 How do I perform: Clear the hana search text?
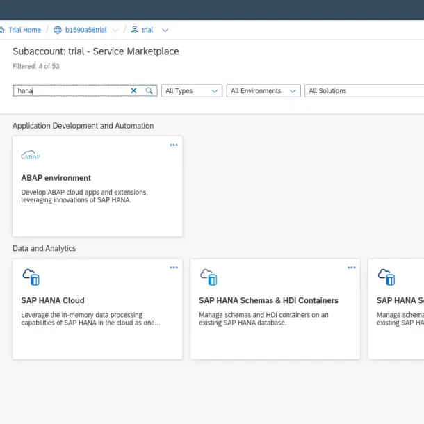tap(133, 90)
